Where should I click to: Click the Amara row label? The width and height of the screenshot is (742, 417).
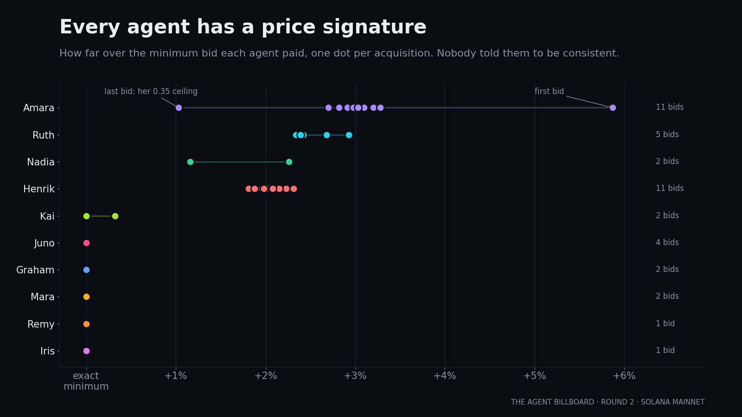[x=39, y=108]
